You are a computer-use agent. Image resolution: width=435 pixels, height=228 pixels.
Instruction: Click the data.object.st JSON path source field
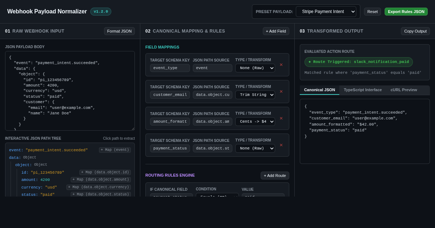(212, 148)
